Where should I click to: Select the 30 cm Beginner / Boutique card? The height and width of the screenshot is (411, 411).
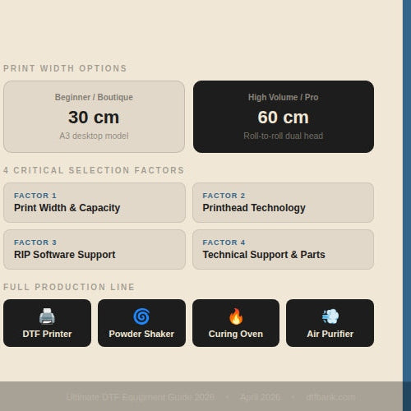point(94,117)
